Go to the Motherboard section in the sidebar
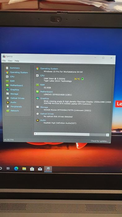This screenshot has width=122, height=217. 16,85
